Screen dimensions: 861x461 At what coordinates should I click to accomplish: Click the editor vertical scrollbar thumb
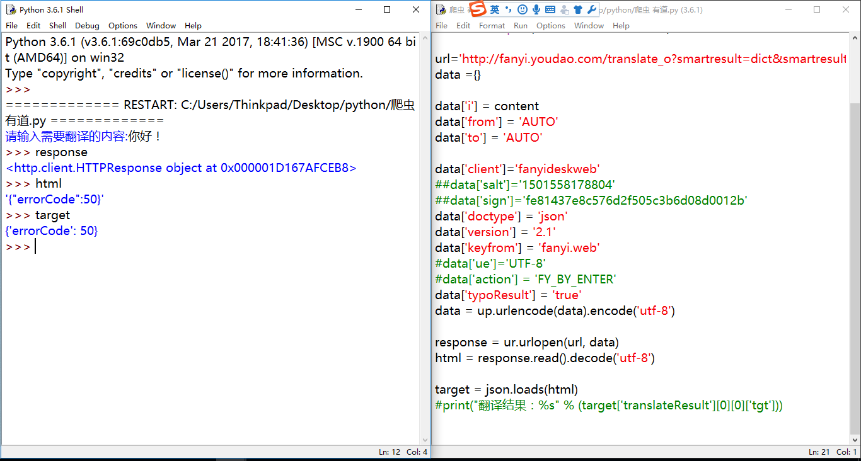tap(855, 270)
